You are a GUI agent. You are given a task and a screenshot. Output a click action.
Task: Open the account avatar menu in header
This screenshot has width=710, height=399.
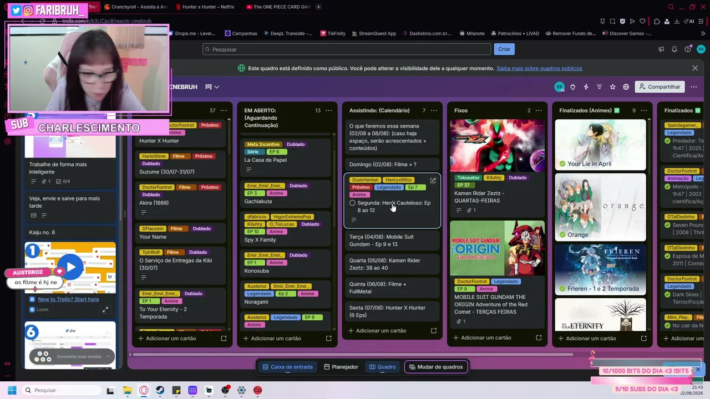coord(701,49)
